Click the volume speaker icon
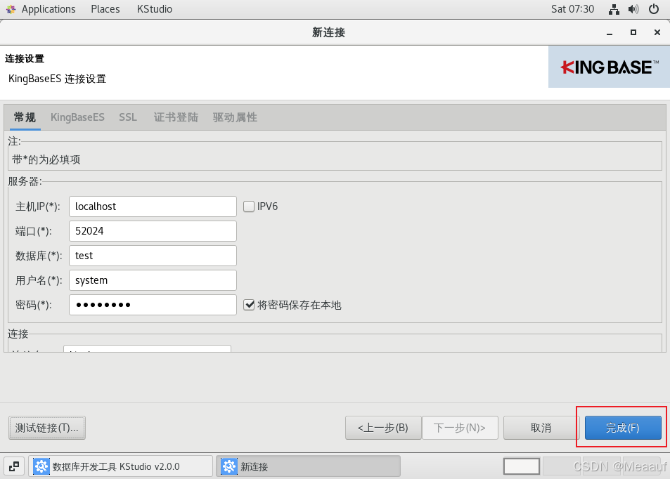Viewport: 670px width, 479px height. [633, 9]
